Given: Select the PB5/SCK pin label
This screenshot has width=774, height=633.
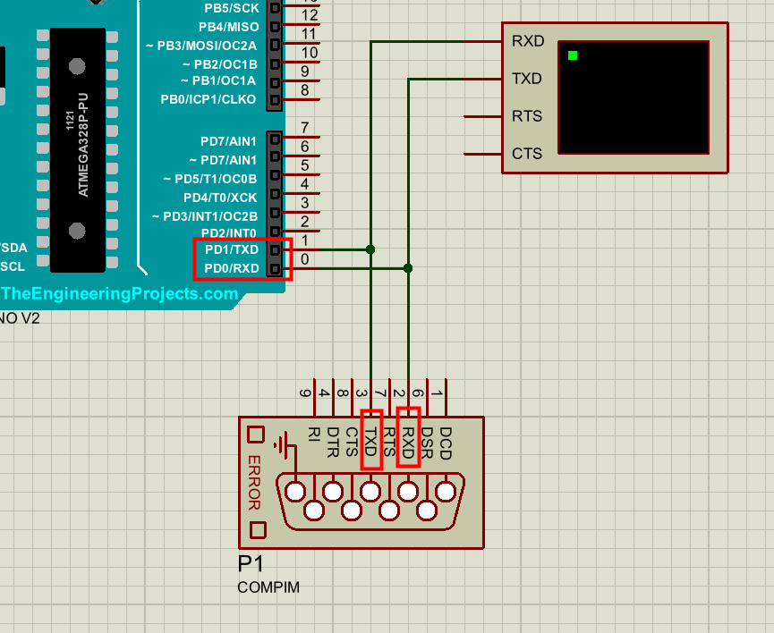Looking at the screenshot, I should click(x=231, y=7).
